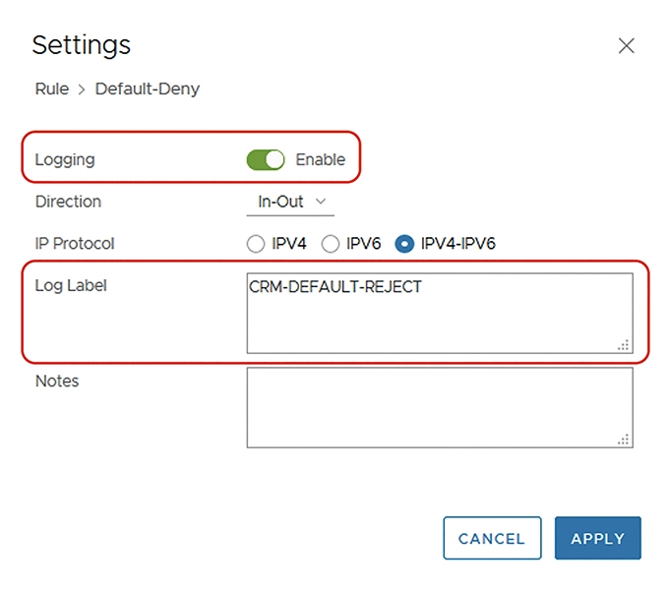Click the chevron arrow next to In-Out
Image resolution: width=669 pixels, height=590 pixels.
point(321,202)
